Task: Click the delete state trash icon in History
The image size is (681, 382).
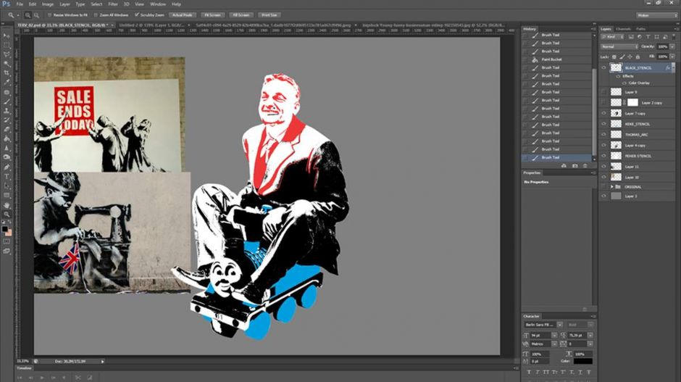Action: [585, 165]
